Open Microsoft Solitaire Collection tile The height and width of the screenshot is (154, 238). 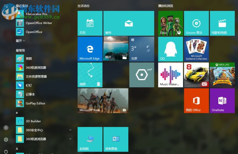[196, 49]
